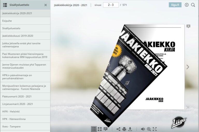
Task: Open HPK - Hämeenlinna team section
Action: [x=25, y=119]
